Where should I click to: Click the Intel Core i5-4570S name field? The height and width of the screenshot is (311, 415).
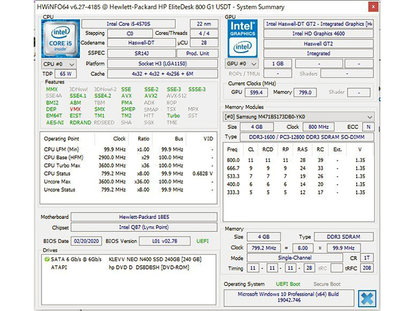128,24
